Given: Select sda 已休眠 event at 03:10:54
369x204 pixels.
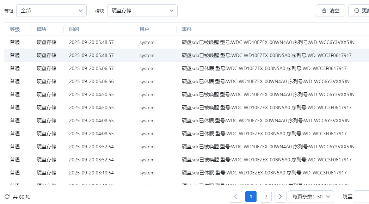Looking at the screenshot, I should pyautogui.click(x=264, y=173).
